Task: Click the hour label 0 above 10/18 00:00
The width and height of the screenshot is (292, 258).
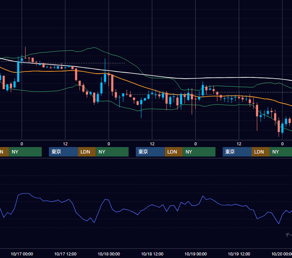Action: pyautogui.click(x=109, y=144)
